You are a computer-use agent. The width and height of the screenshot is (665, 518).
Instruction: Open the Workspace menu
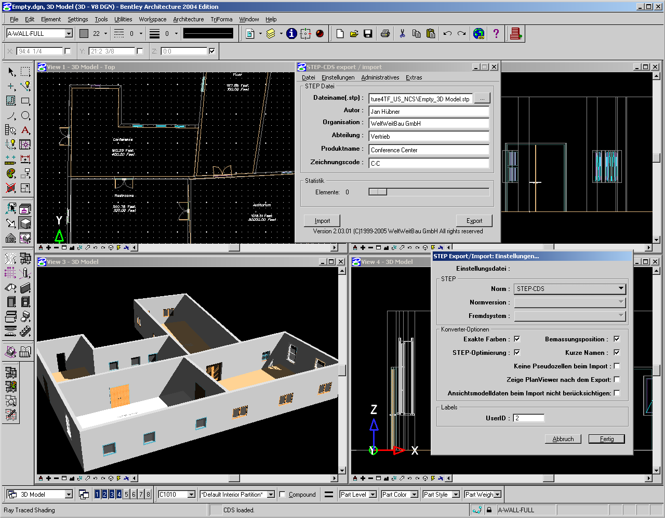[x=152, y=19]
